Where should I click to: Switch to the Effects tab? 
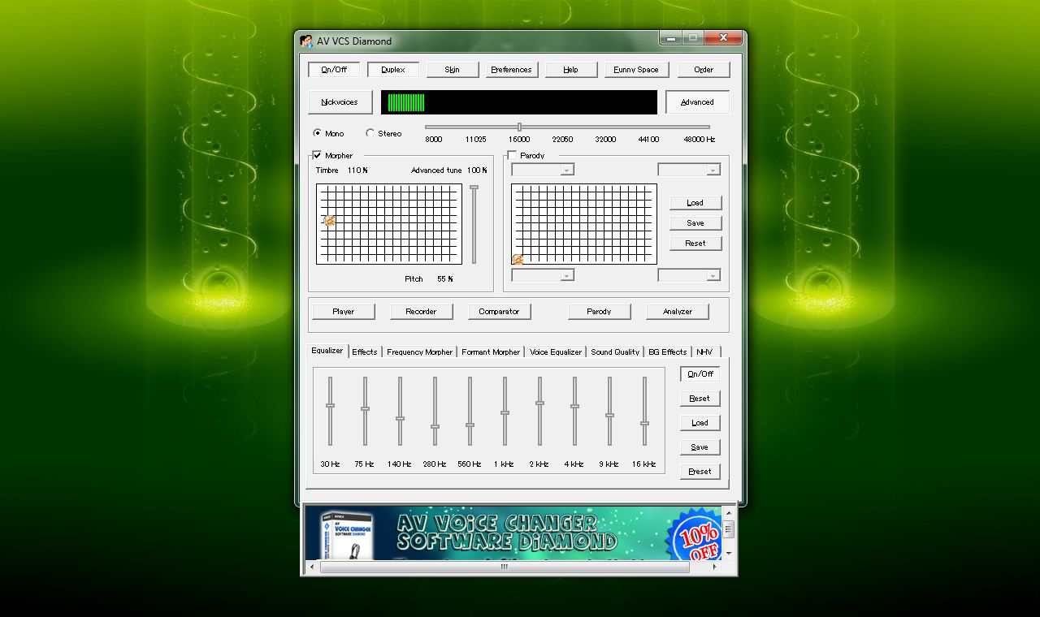[x=365, y=352]
